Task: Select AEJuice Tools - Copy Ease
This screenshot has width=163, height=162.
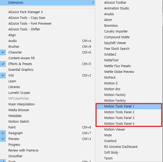Action: [x=27, y=18]
